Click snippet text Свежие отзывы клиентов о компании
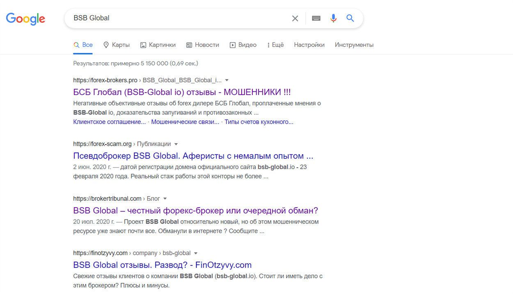 [198, 281]
